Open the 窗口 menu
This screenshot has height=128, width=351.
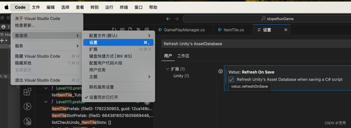coord(139,7)
